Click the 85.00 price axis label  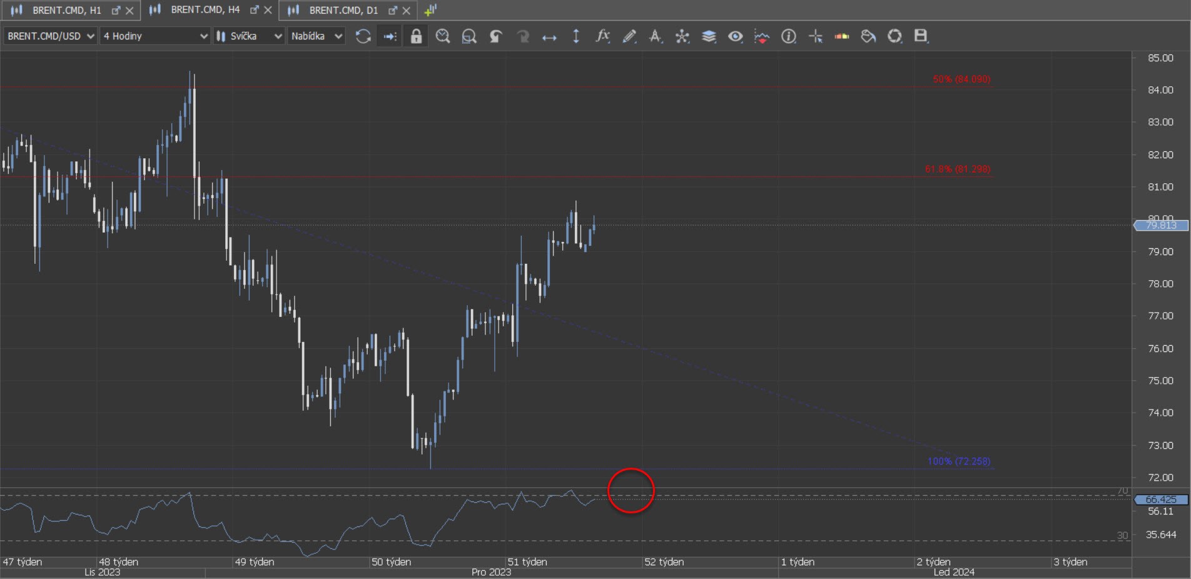pyautogui.click(x=1160, y=58)
